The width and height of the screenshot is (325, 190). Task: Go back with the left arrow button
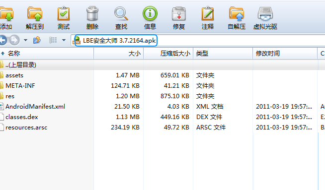(x=3, y=40)
